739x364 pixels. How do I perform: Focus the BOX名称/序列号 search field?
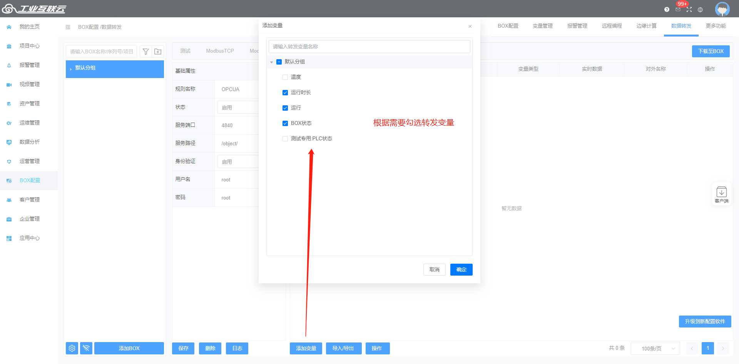tap(102, 52)
